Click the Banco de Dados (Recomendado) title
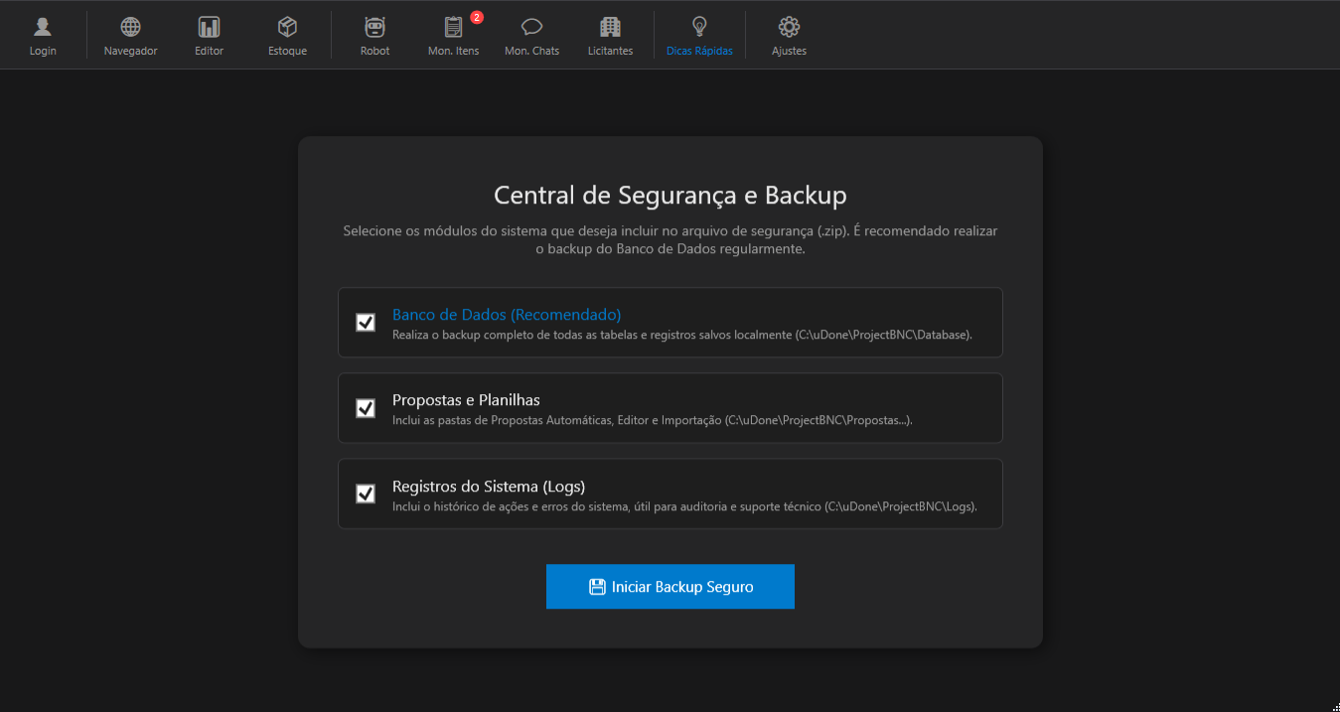Viewport: 1340px width, 712px height. pos(506,315)
